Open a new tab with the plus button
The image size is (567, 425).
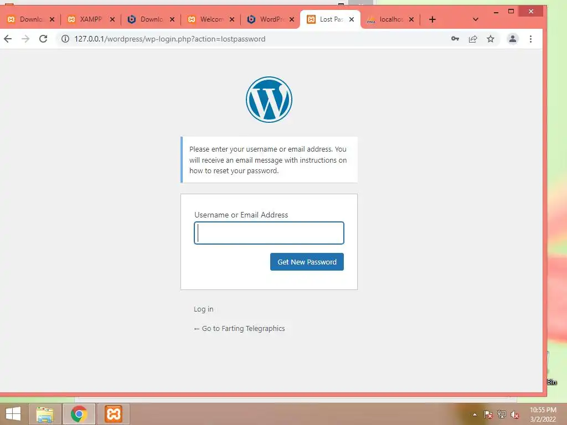(x=432, y=19)
